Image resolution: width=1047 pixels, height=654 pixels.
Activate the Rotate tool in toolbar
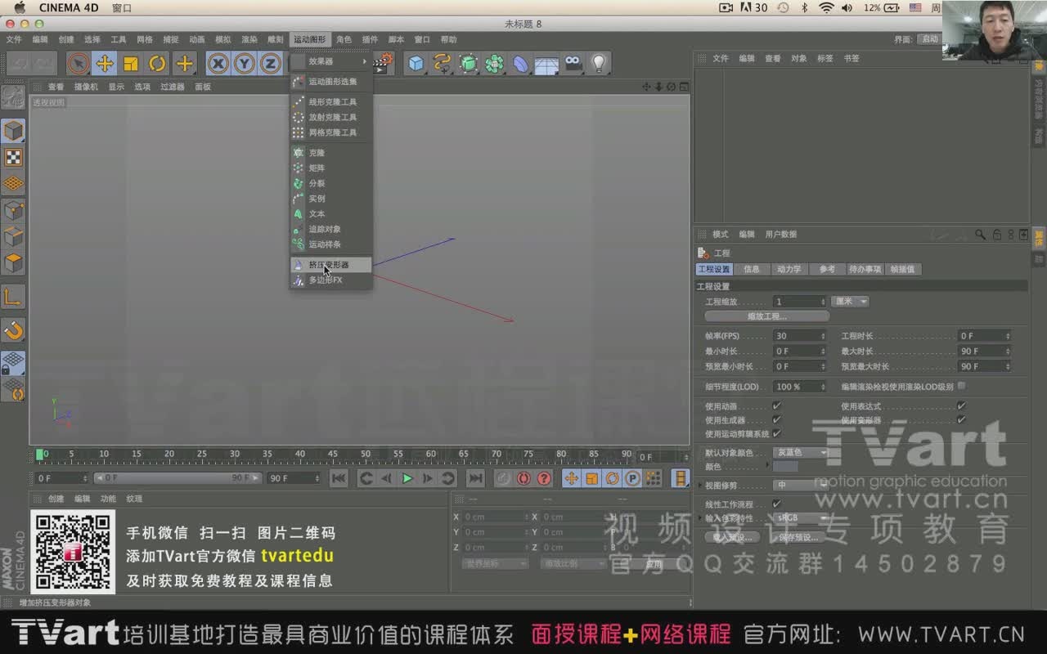coord(157,63)
